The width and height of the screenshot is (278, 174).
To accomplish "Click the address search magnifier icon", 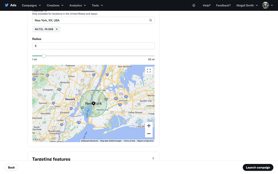I will (150, 20).
